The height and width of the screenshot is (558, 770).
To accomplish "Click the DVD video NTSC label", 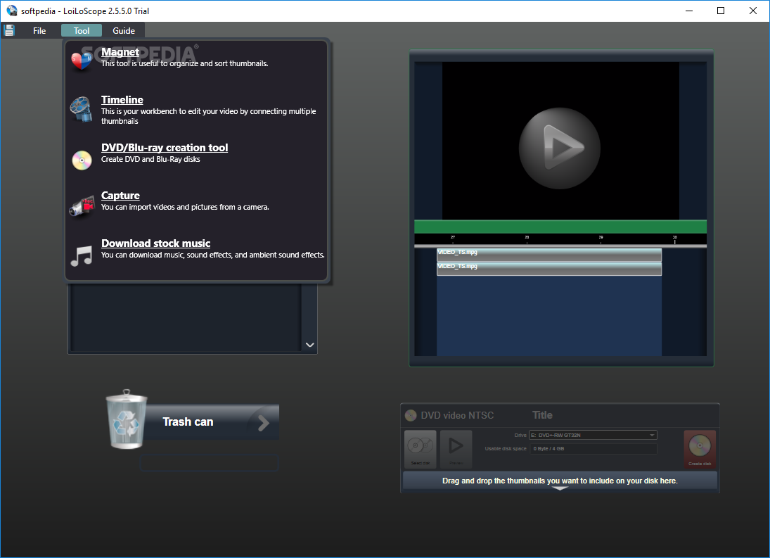I will [457, 416].
